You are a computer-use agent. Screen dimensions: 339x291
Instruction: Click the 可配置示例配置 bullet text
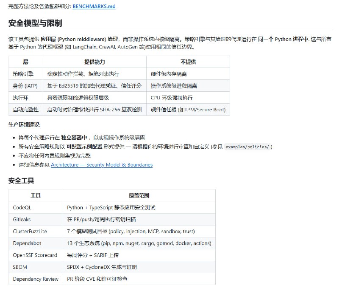84,147
